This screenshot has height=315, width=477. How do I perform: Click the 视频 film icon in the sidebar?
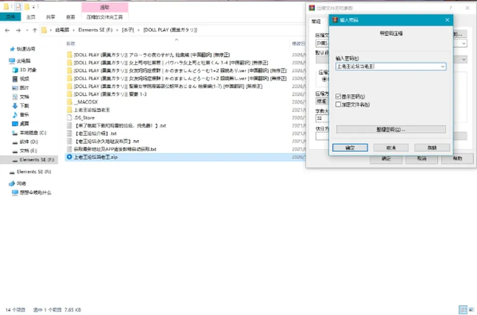[x=15, y=79]
